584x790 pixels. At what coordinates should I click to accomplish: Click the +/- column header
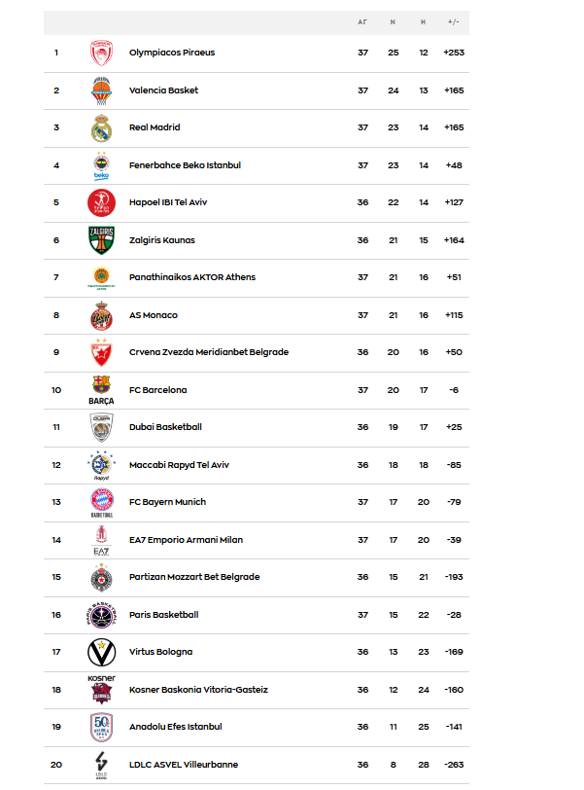(453, 20)
